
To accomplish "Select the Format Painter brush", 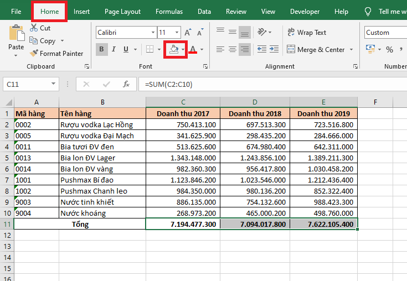I will coord(34,54).
